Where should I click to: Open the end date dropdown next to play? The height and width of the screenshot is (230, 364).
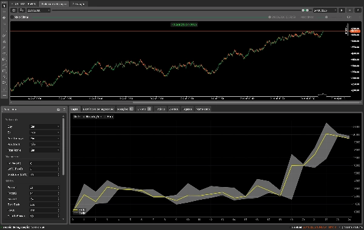pyautogui.click(x=325, y=10)
